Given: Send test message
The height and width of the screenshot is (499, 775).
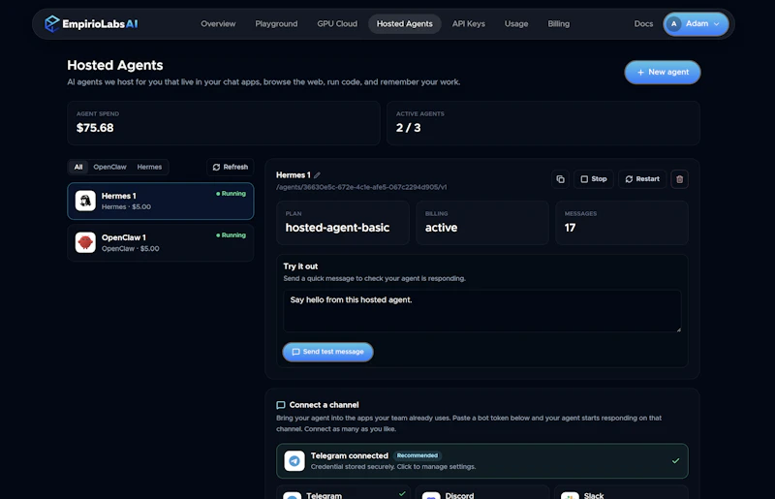Looking at the screenshot, I should tap(327, 352).
